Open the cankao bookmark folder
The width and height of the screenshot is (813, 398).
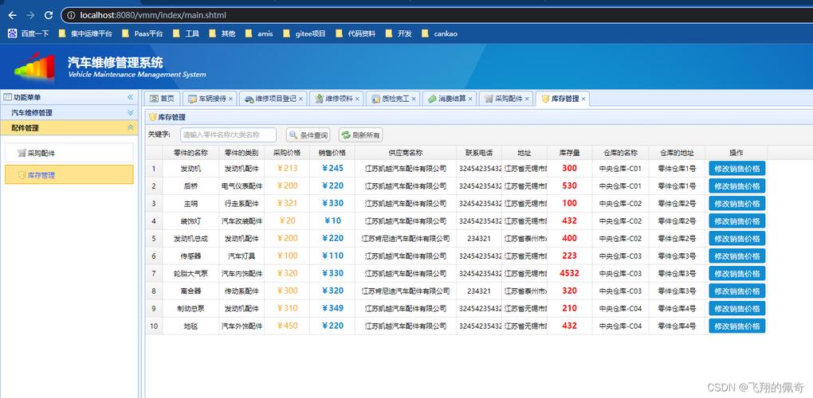(x=440, y=33)
